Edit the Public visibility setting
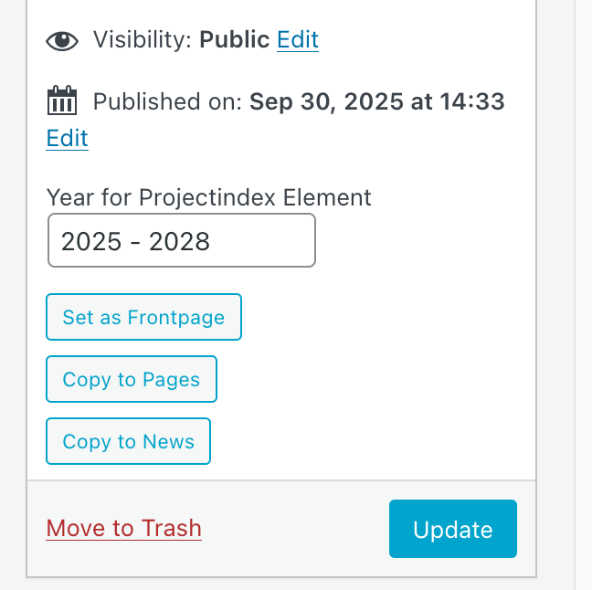 pos(298,40)
